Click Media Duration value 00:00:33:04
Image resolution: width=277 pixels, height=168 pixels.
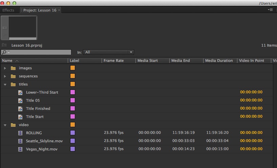[x=217, y=141]
